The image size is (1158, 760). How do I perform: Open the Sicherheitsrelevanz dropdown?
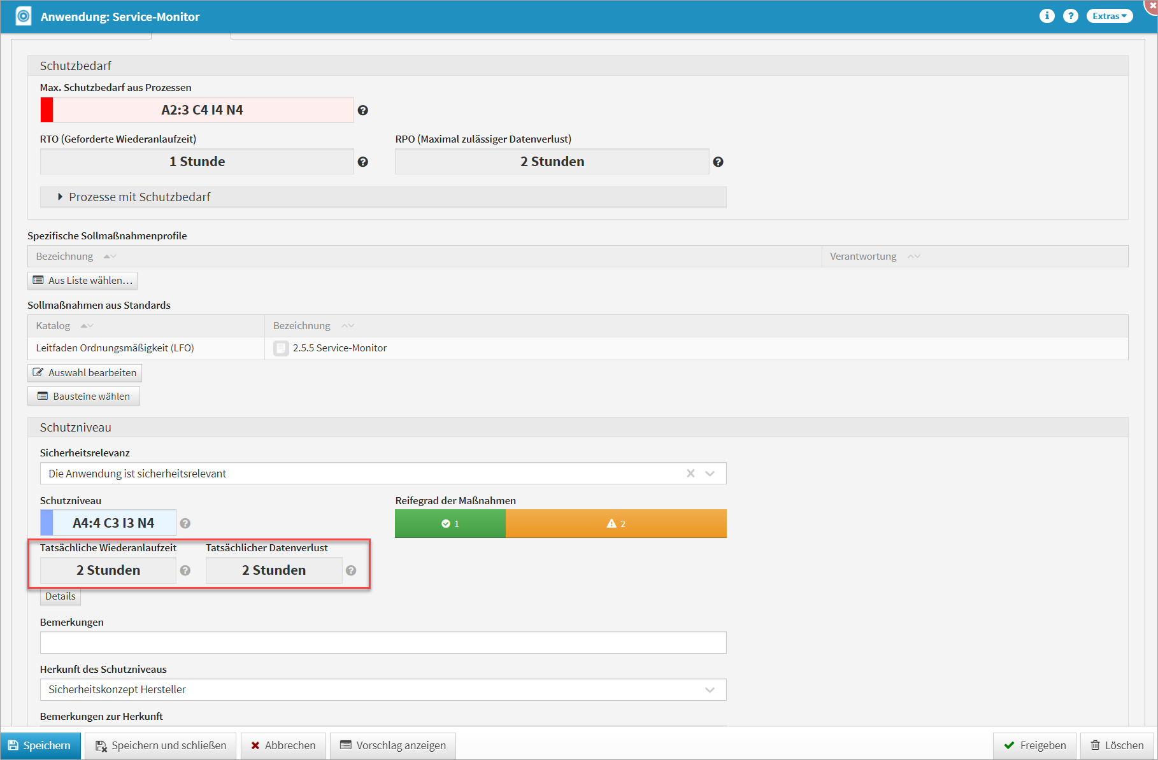[x=710, y=474]
